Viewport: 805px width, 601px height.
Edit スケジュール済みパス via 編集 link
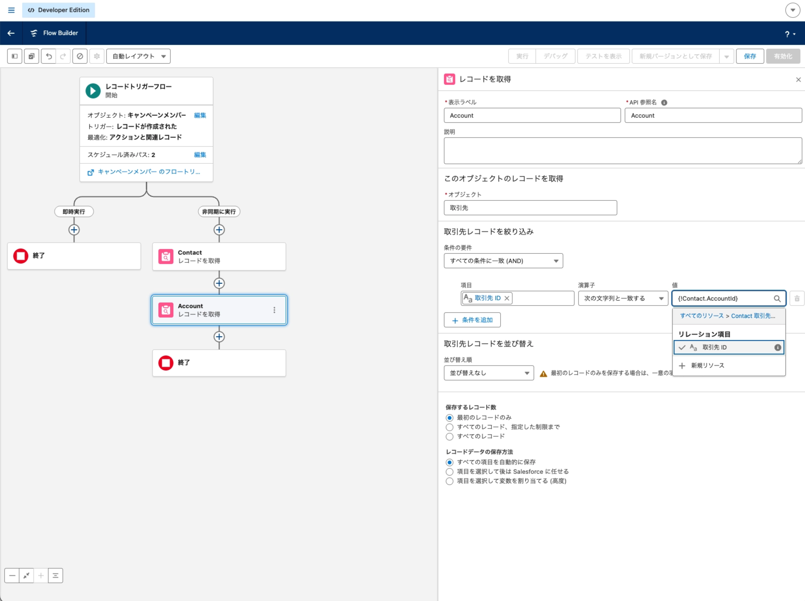[200, 155]
